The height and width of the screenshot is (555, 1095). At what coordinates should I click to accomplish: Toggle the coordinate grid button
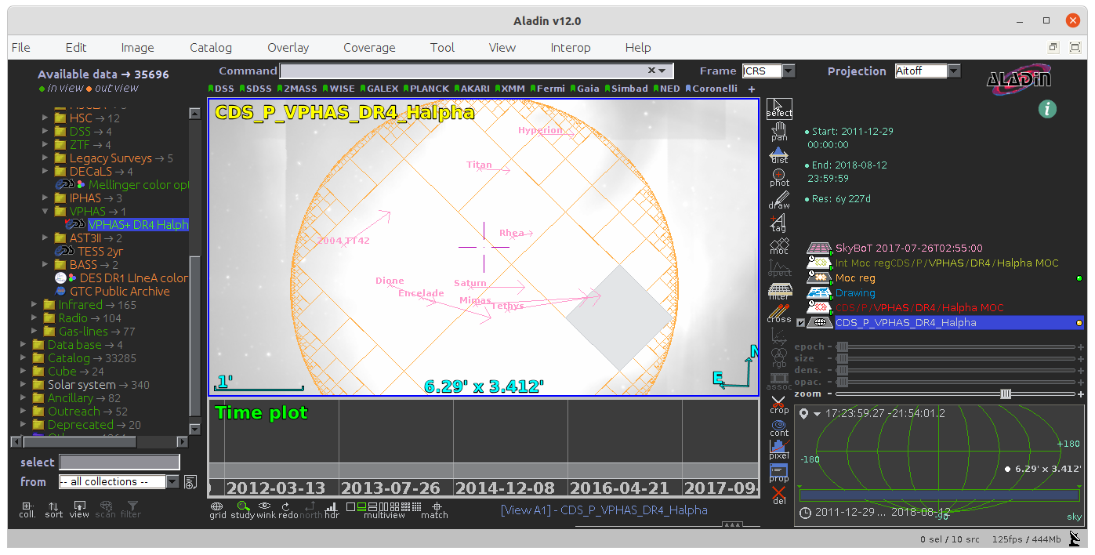(217, 510)
